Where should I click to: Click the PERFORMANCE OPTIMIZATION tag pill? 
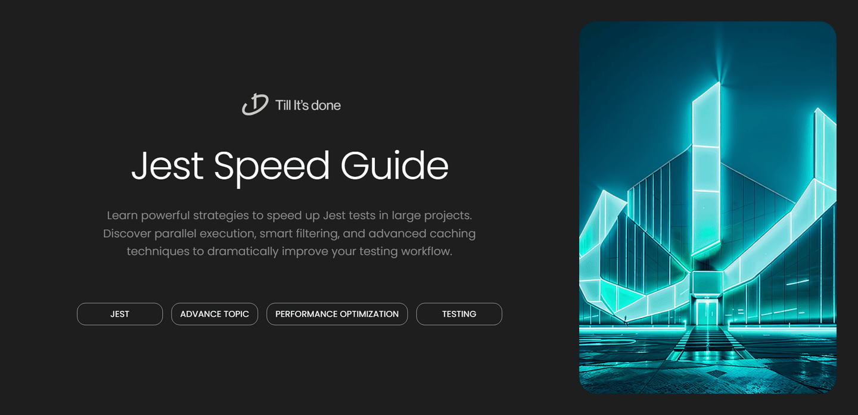coord(337,314)
